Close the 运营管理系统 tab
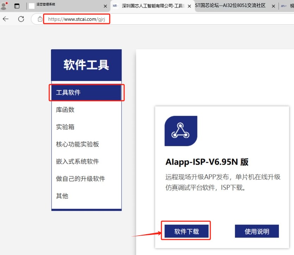This screenshot has height=255, width=294. [x=106, y=6]
